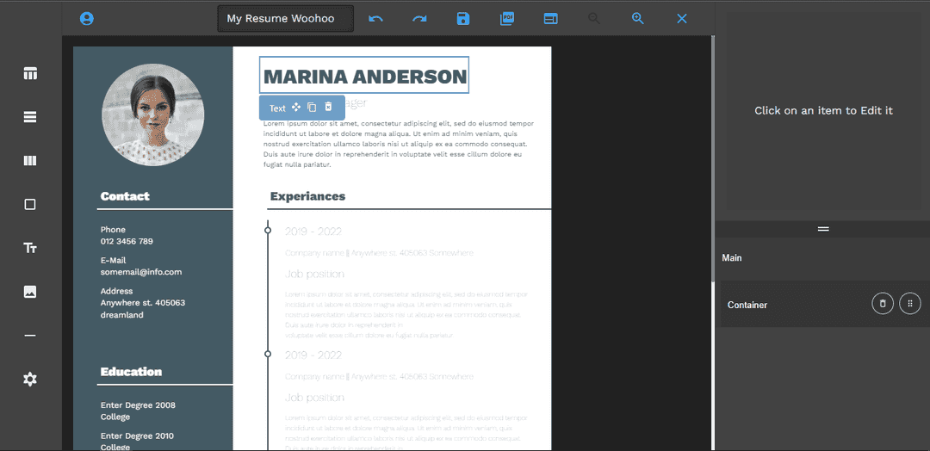Screen dimensions: 930x451
Task: Select the Address label under Contact
Action: pyautogui.click(x=117, y=291)
